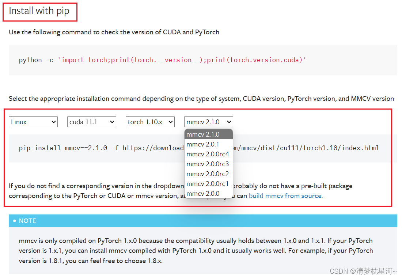Pick mmcv 2.0.0rc1 from the dropdown
This screenshot has width=402, height=278.
(x=208, y=184)
